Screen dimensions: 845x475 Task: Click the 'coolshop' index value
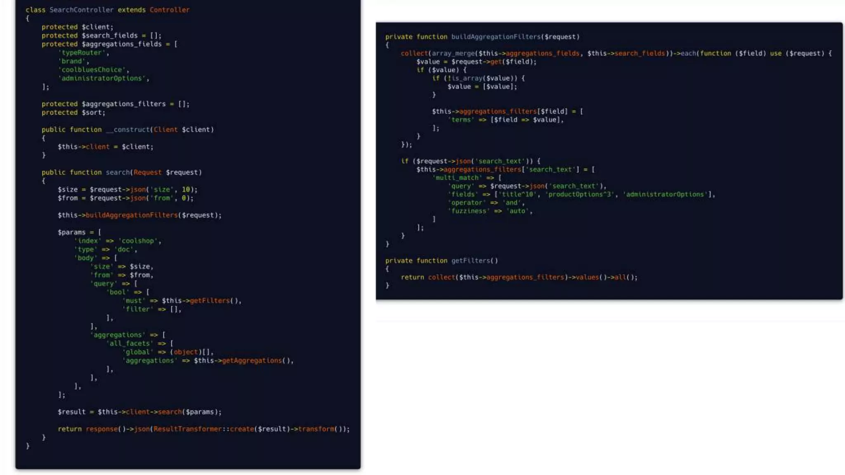[x=139, y=241]
